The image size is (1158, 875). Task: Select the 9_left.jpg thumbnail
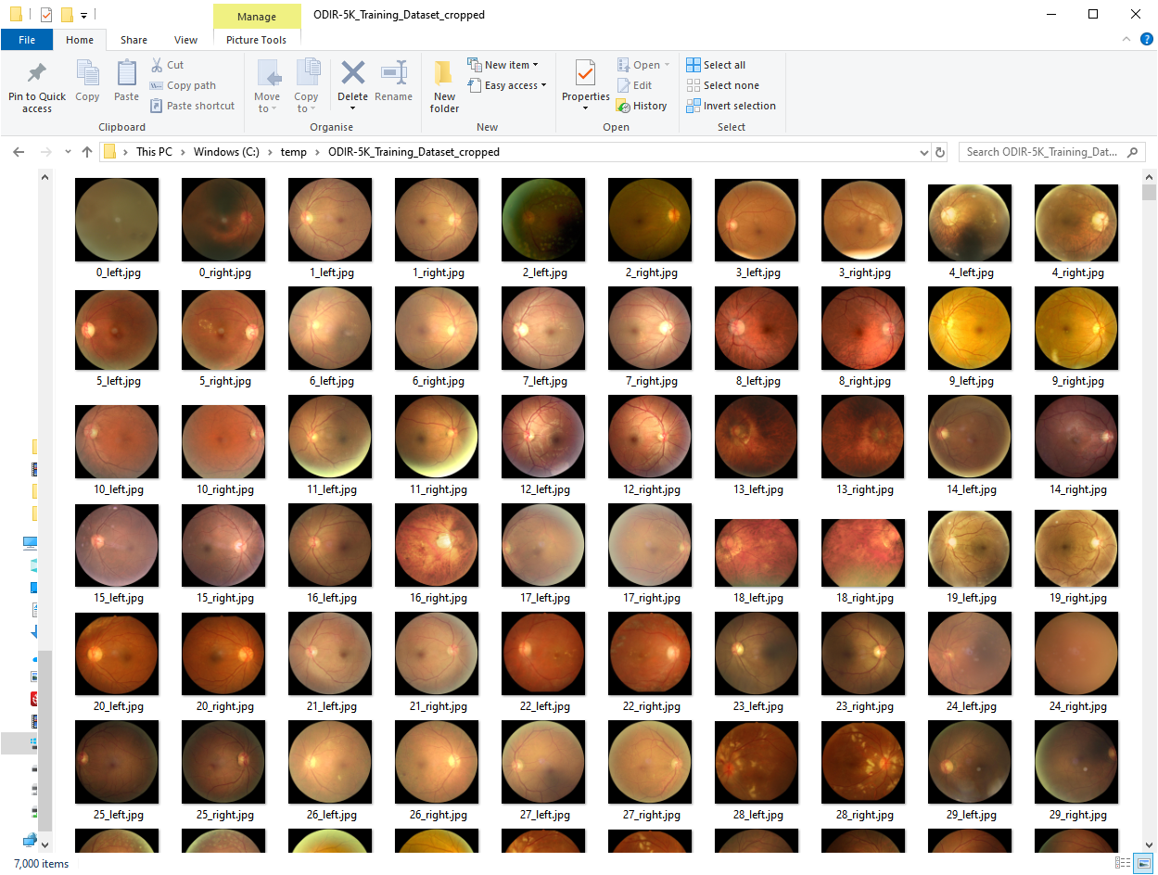[x=970, y=330]
